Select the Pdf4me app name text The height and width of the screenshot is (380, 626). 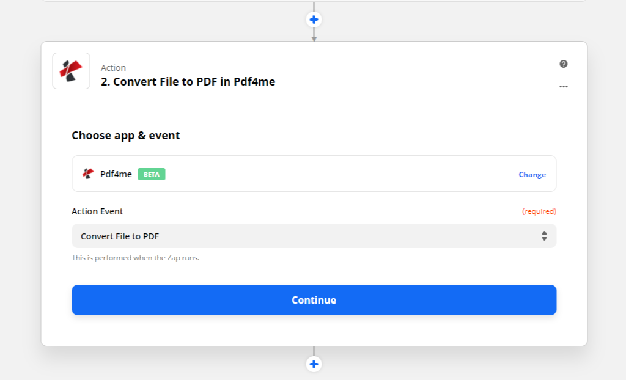(x=116, y=174)
